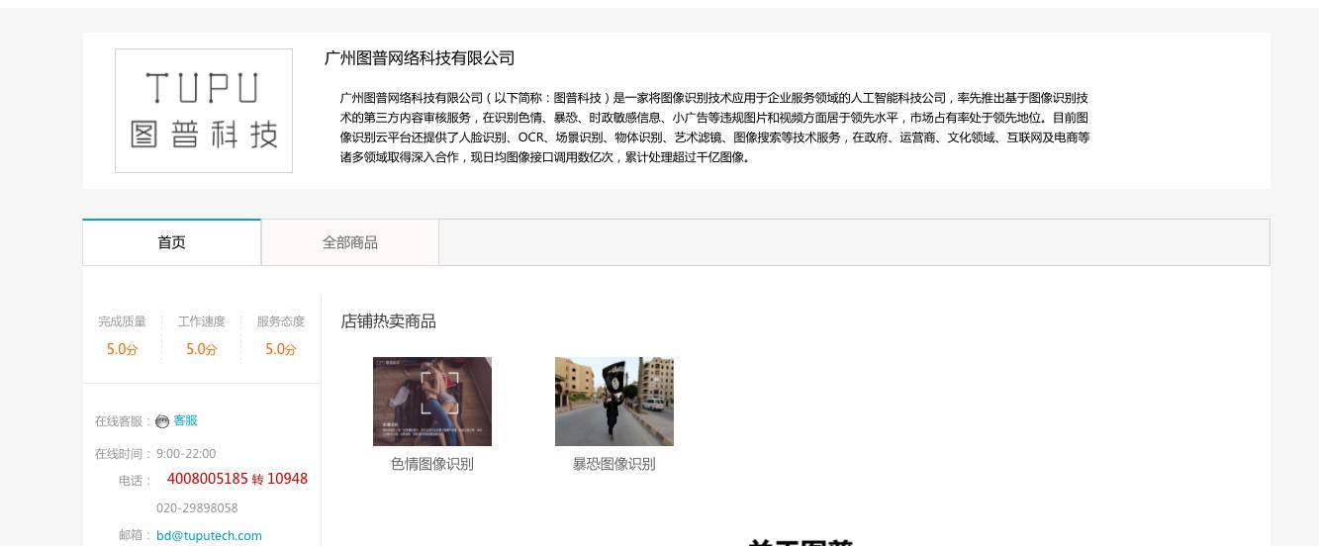Click the 4008005185 hotline number
This screenshot has width=1319, height=546.
coord(208,479)
